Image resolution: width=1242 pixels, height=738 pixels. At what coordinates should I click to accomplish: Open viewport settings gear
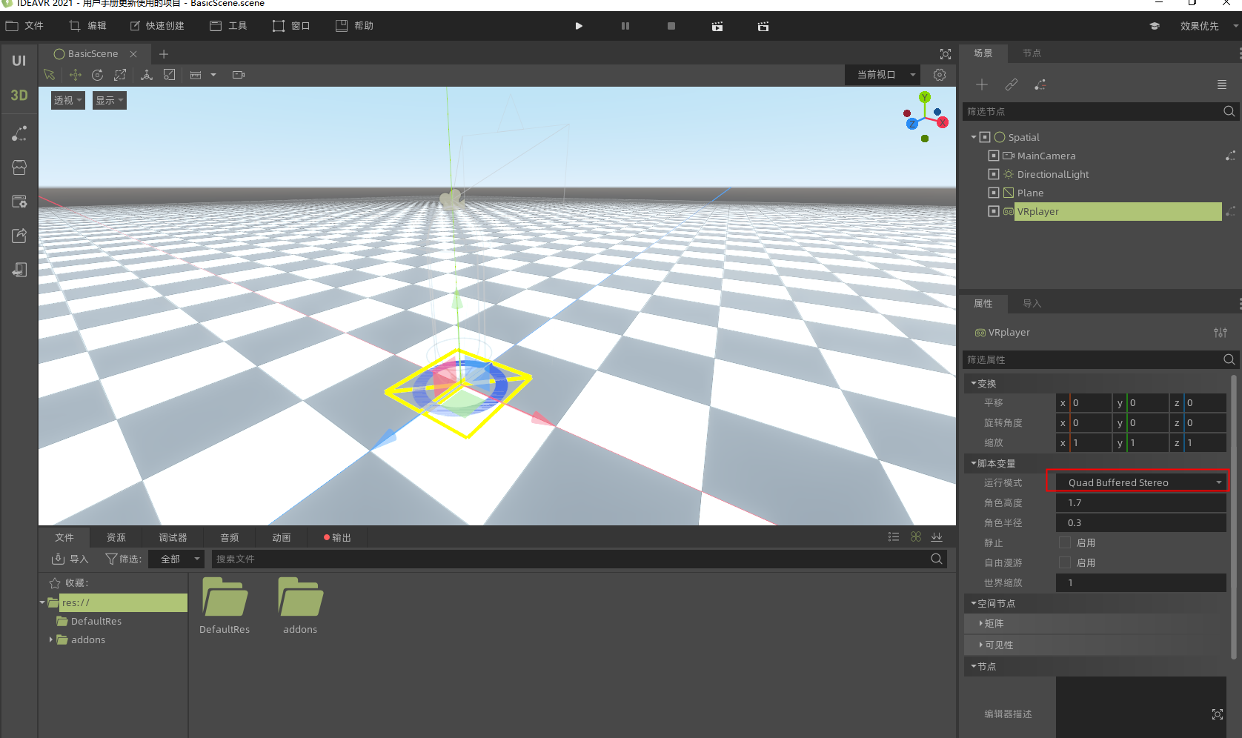point(940,75)
